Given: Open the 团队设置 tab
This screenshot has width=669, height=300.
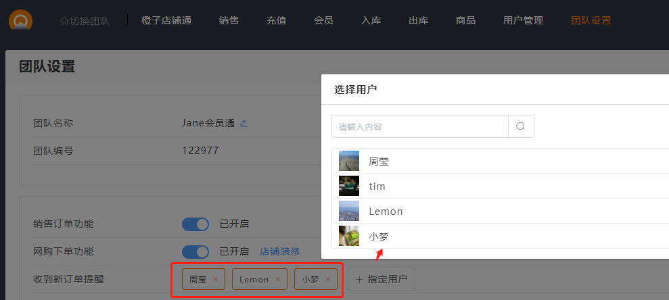Looking at the screenshot, I should 591,20.
